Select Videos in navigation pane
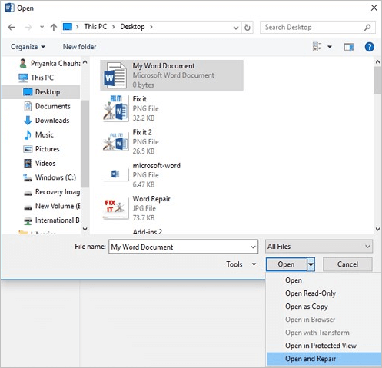 (x=39, y=163)
